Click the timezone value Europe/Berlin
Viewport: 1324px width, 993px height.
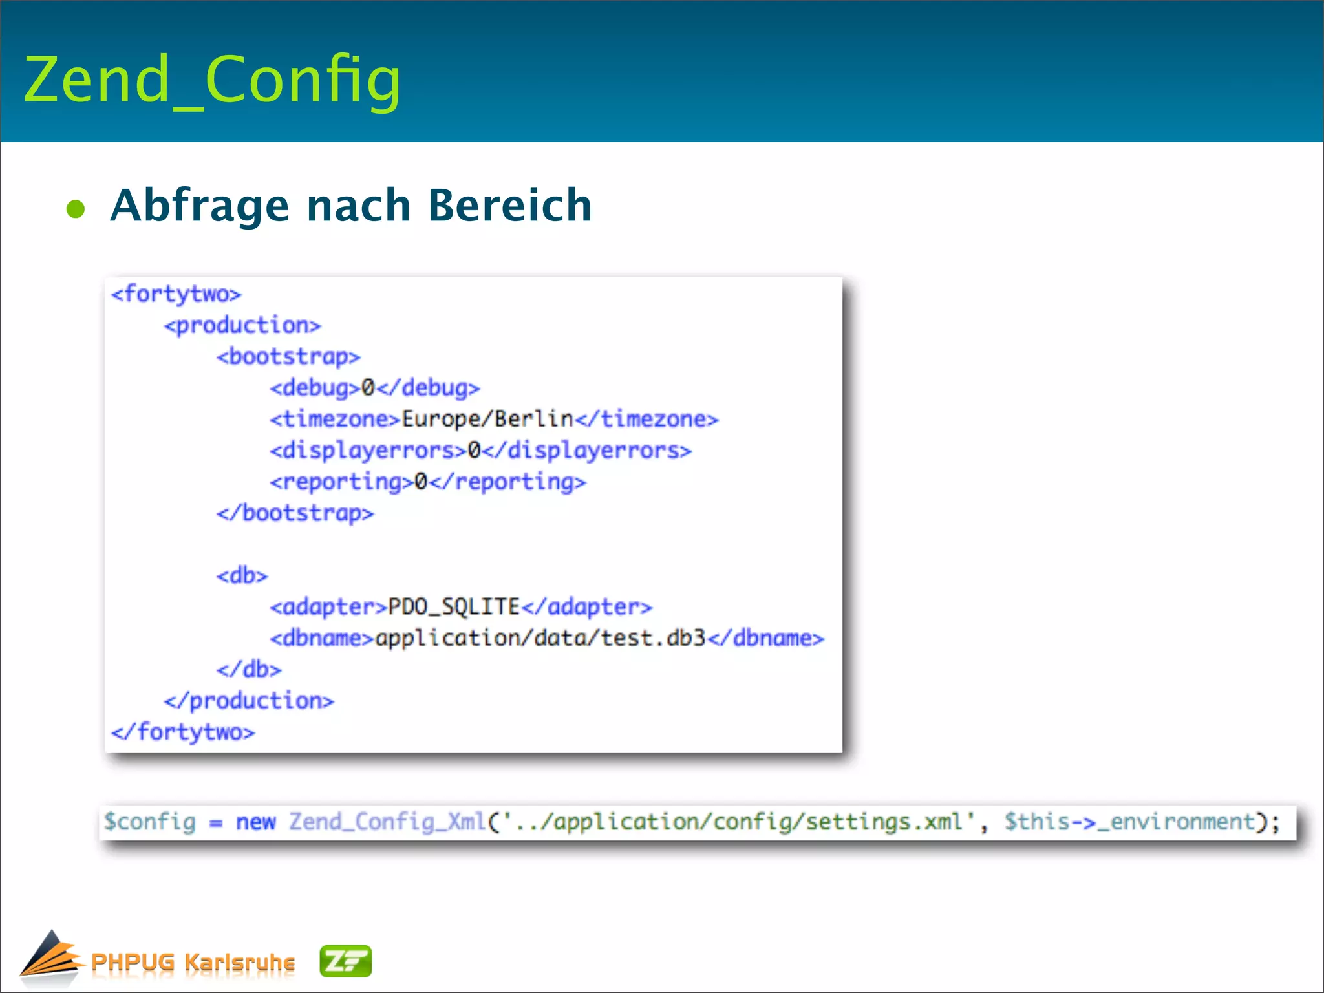[x=487, y=419]
